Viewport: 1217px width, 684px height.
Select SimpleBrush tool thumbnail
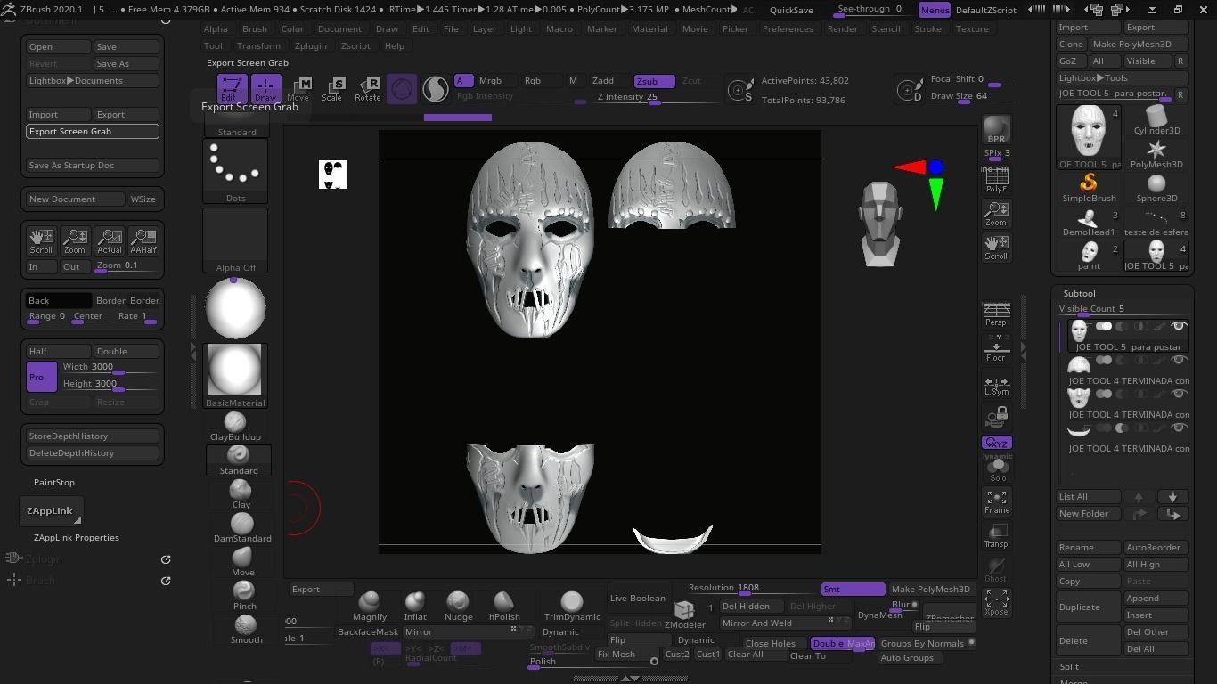coord(1089,187)
